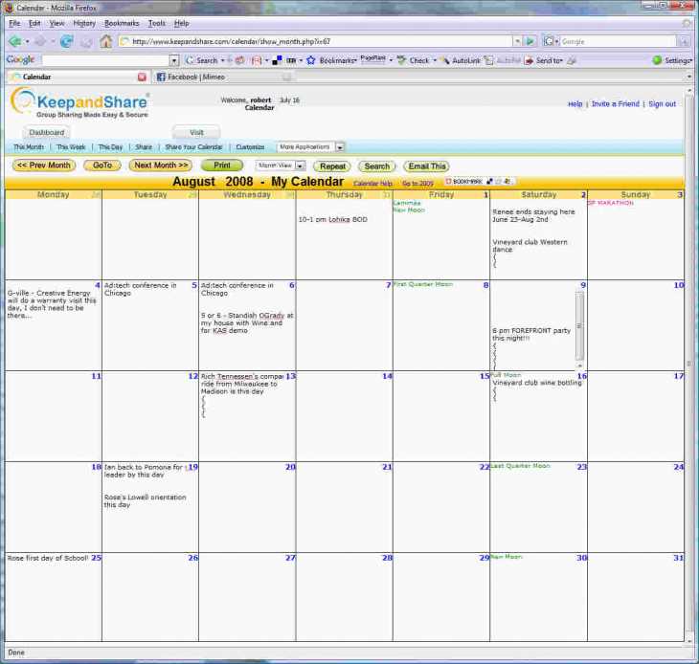Click the KeepandShare logo
699x664 pixels.
click(x=80, y=102)
